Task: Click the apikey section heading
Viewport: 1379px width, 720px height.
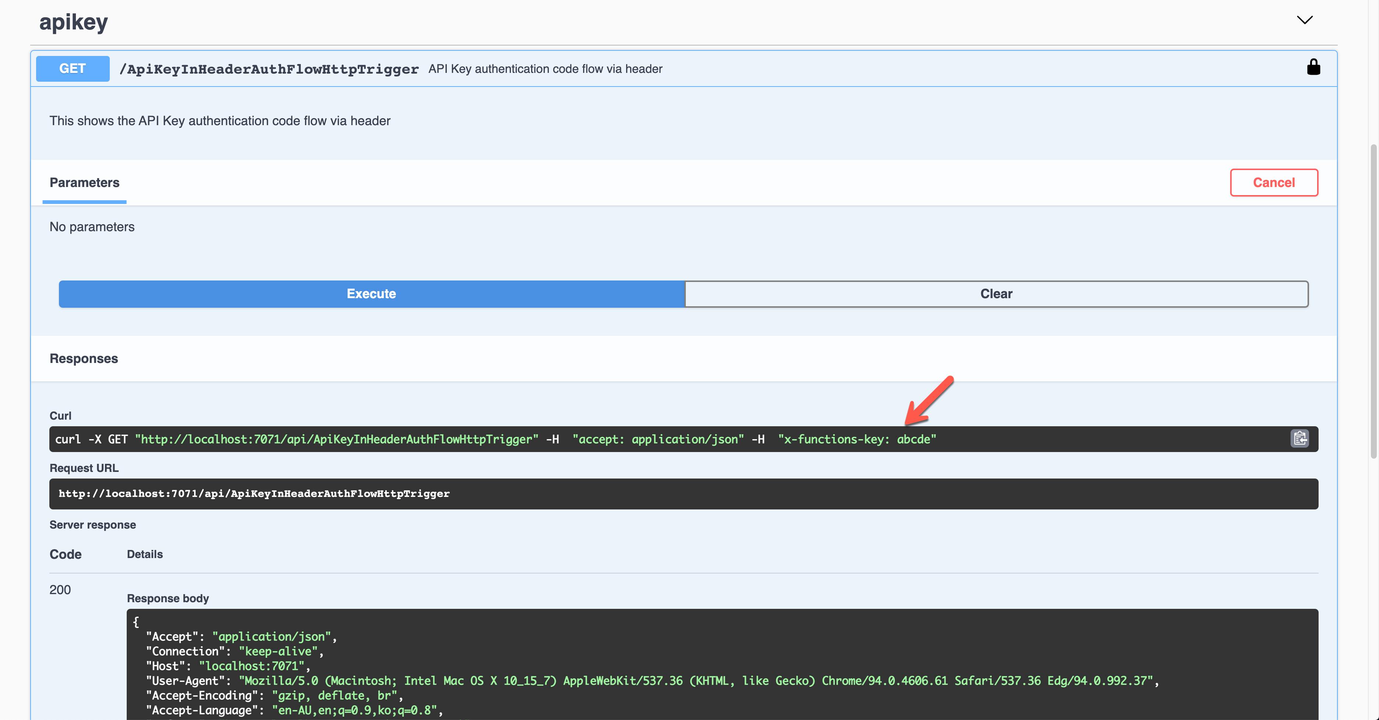Action: click(73, 22)
